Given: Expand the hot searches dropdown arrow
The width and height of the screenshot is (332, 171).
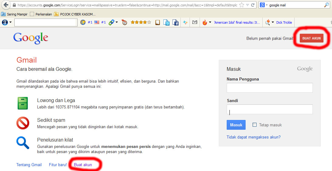Looking at the screenshot, I should pyautogui.click(x=273, y=22).
